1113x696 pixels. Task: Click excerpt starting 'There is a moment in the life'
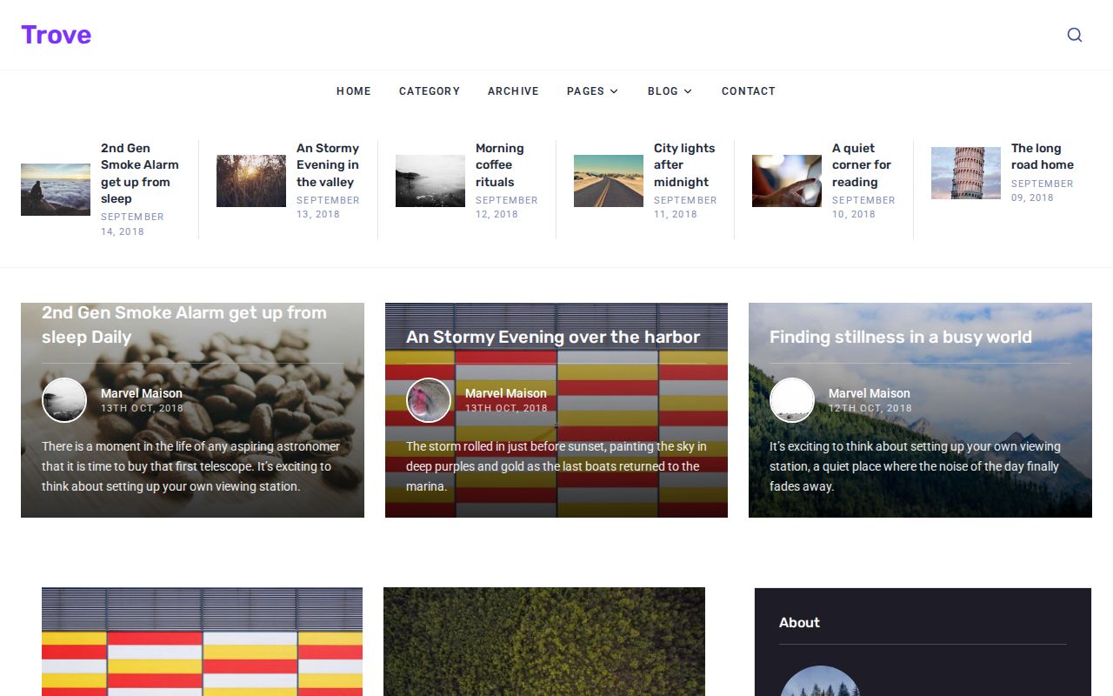click(191, 466)
